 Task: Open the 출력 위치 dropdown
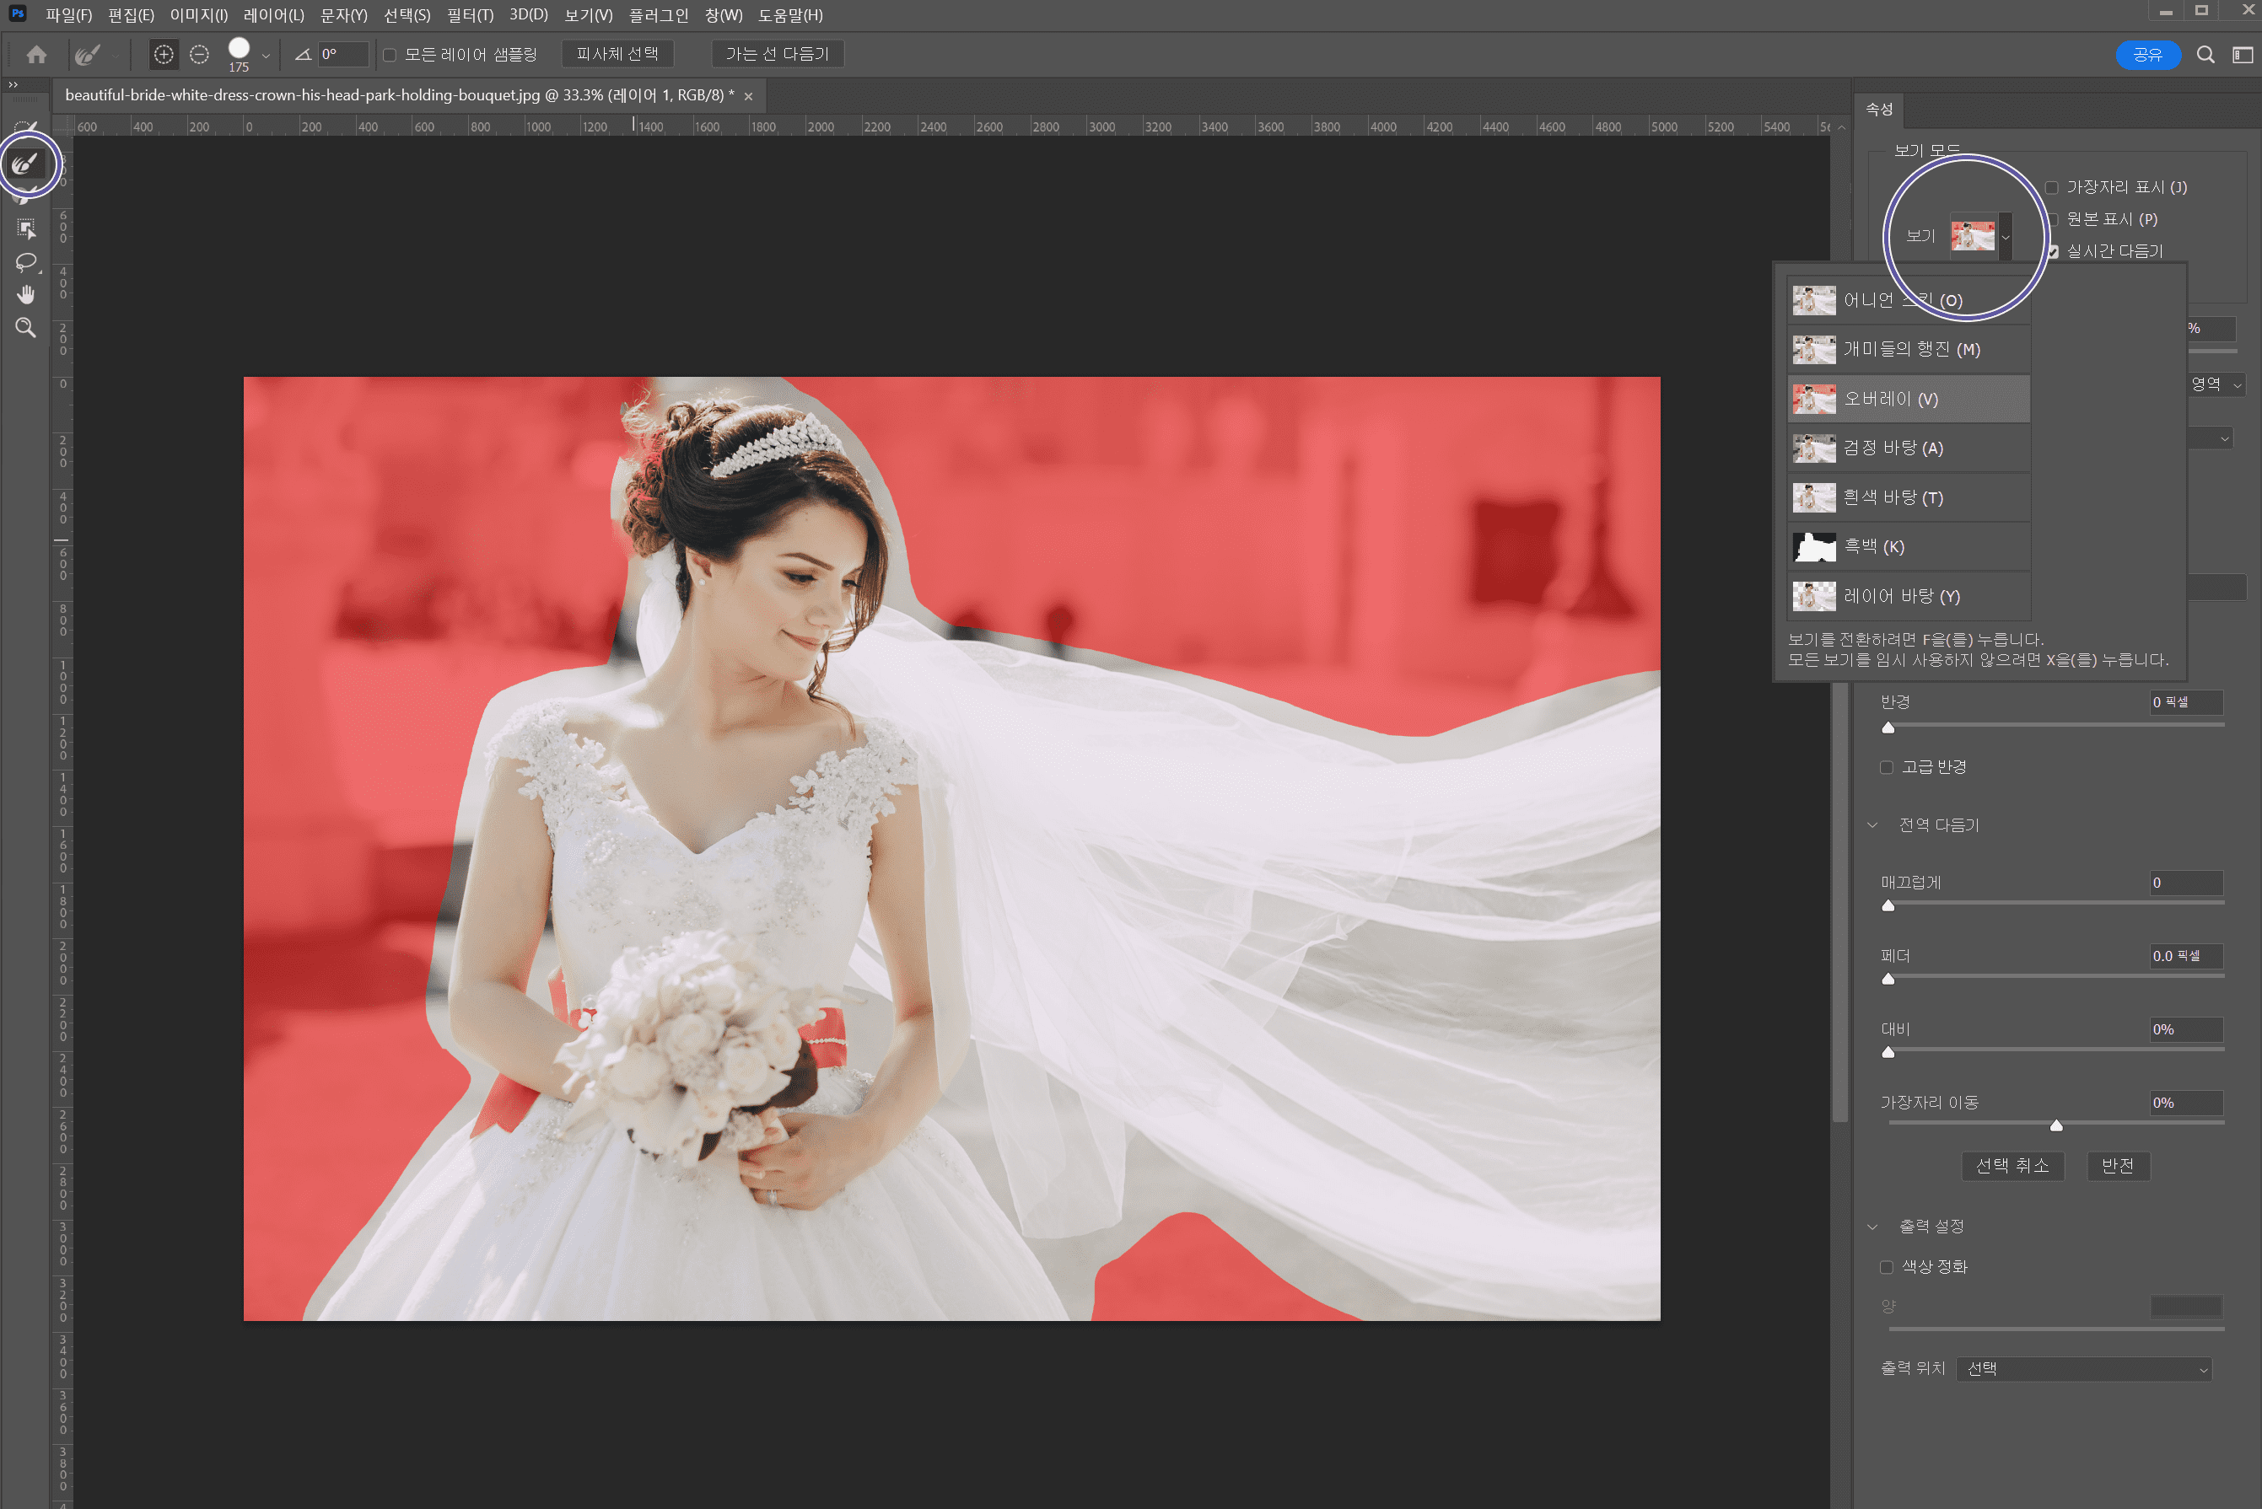(2084, 1368)
